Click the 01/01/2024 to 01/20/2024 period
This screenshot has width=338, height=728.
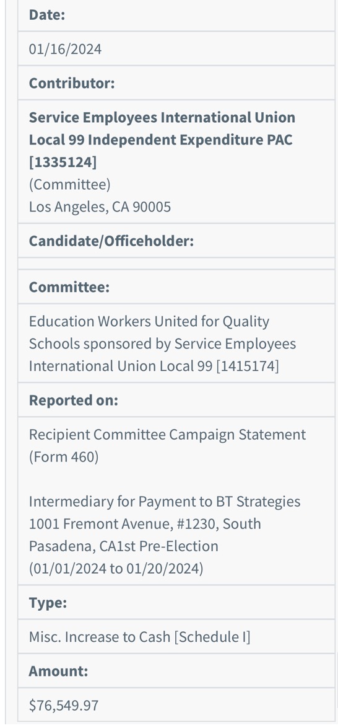point(116,569)
